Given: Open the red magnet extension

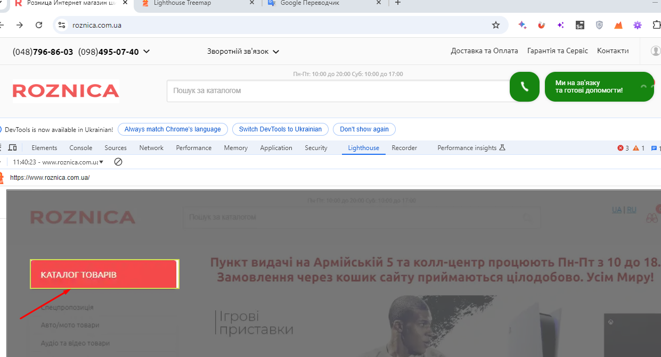Looking at the screenshot, I should 542,25.
